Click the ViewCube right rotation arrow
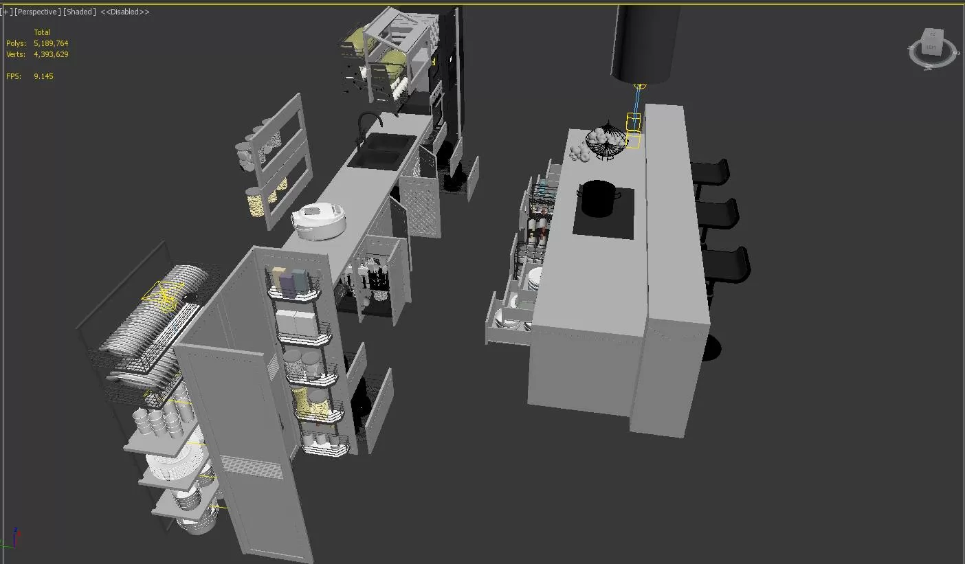 pos(957,53)
